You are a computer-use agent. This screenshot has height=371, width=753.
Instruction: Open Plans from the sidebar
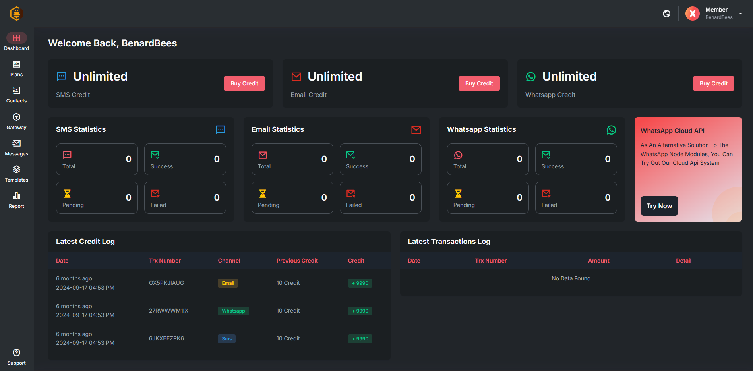point(16,64)
